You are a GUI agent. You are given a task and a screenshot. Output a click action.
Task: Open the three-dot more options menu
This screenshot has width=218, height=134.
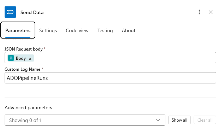[199, 12]
